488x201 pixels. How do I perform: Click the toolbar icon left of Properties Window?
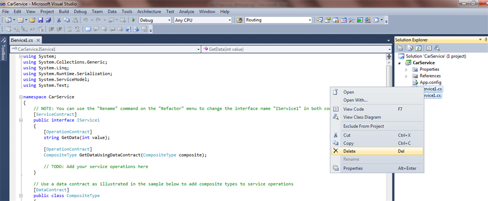319,20
